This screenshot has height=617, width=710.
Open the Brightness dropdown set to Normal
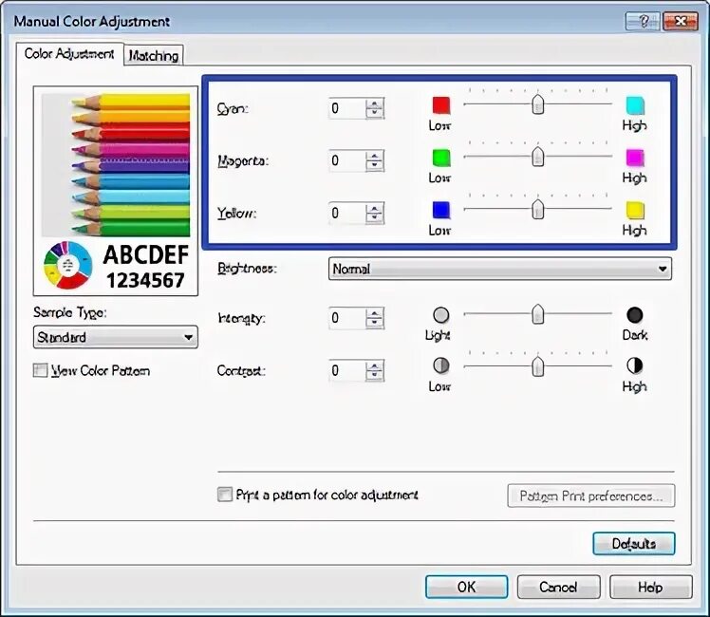point(500,269)
